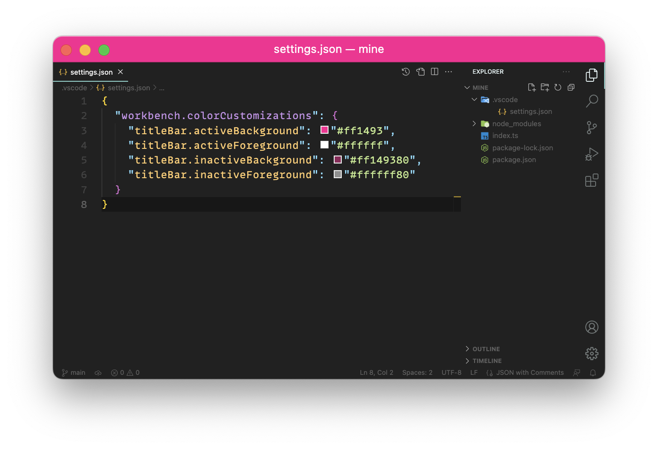
Task: Click the "titleBar.inactiveForeground" key
Action: coord(223,175)
